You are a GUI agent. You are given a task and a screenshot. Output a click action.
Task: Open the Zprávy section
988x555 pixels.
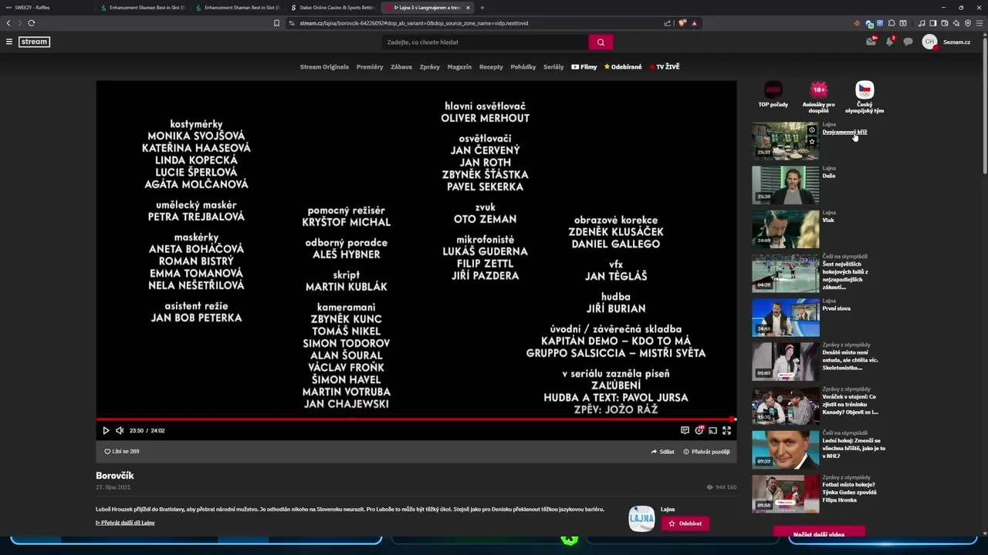tap(430, 67)
